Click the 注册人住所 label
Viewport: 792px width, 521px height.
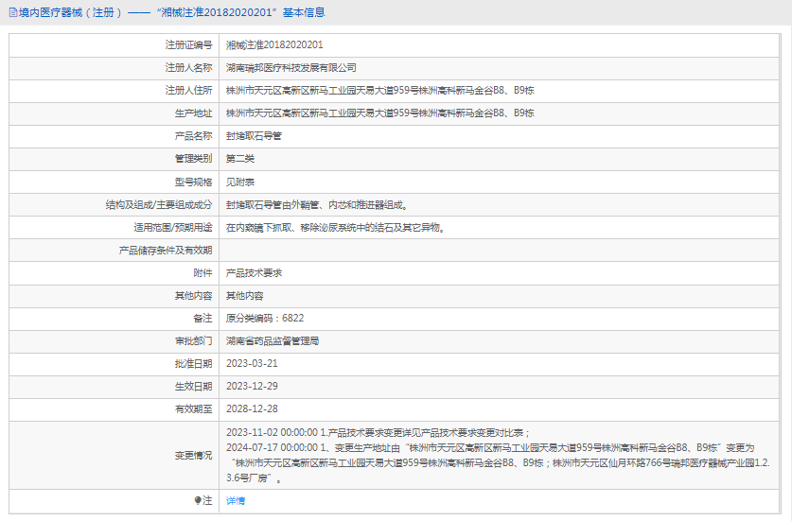coord(188,91)
